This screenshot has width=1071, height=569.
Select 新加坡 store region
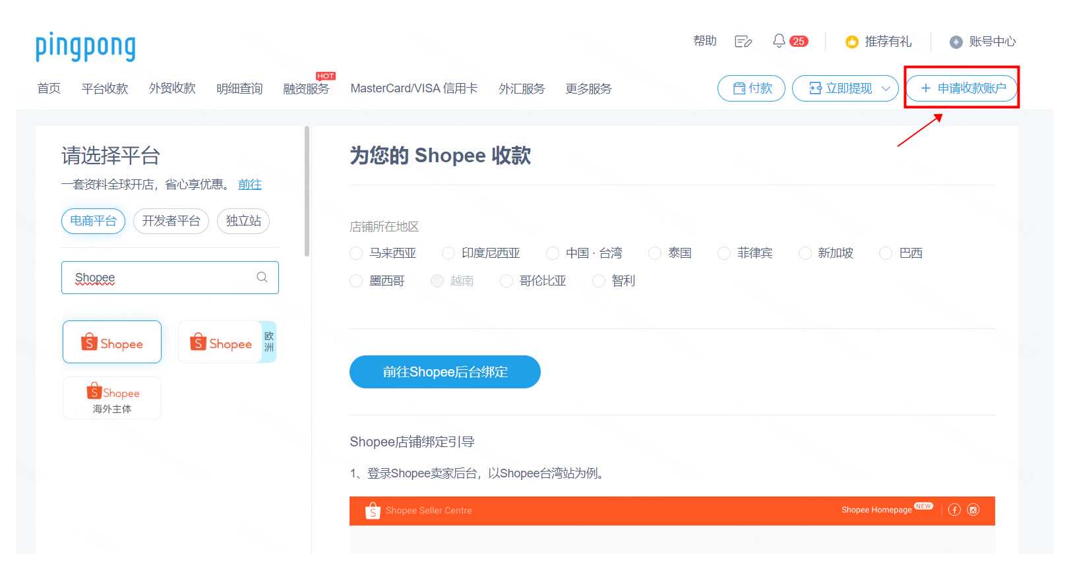[x=805, y=253]
